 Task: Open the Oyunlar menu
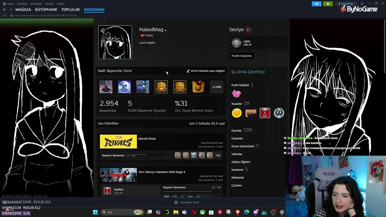(x=49, y=4)
